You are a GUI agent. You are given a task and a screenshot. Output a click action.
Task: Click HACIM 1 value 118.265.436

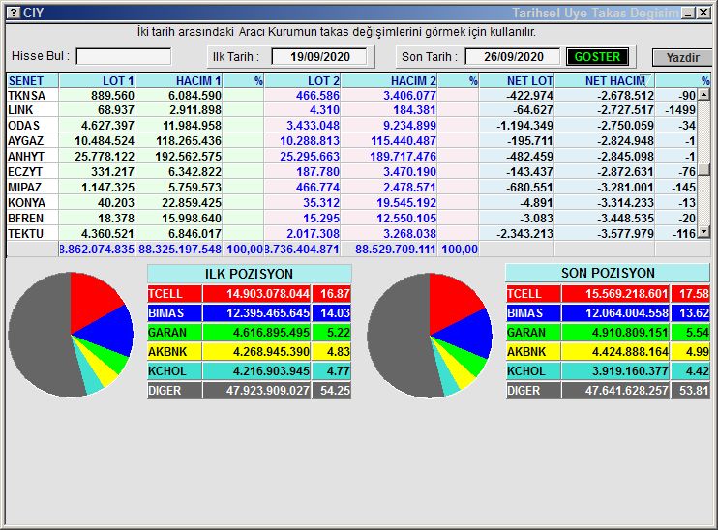tap(188, 141)
